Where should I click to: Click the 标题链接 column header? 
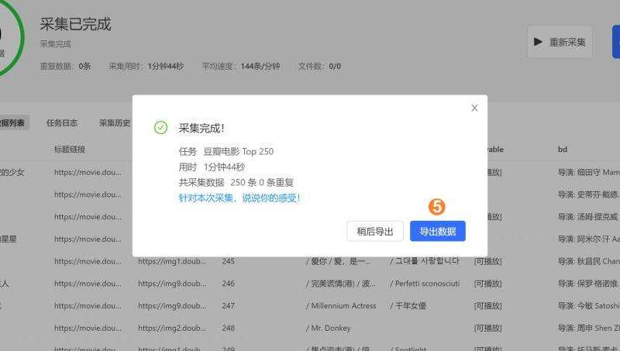(70, 149)
